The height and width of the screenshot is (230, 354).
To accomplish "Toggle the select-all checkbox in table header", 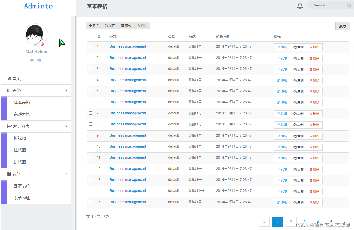I will pyautogui.click(x=90, y=36).
